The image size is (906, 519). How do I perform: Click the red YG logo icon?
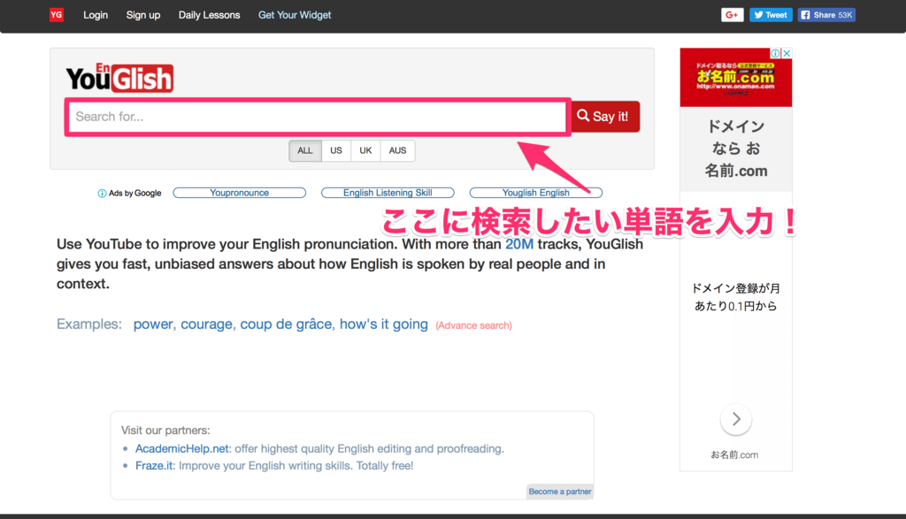click(56, 15)
